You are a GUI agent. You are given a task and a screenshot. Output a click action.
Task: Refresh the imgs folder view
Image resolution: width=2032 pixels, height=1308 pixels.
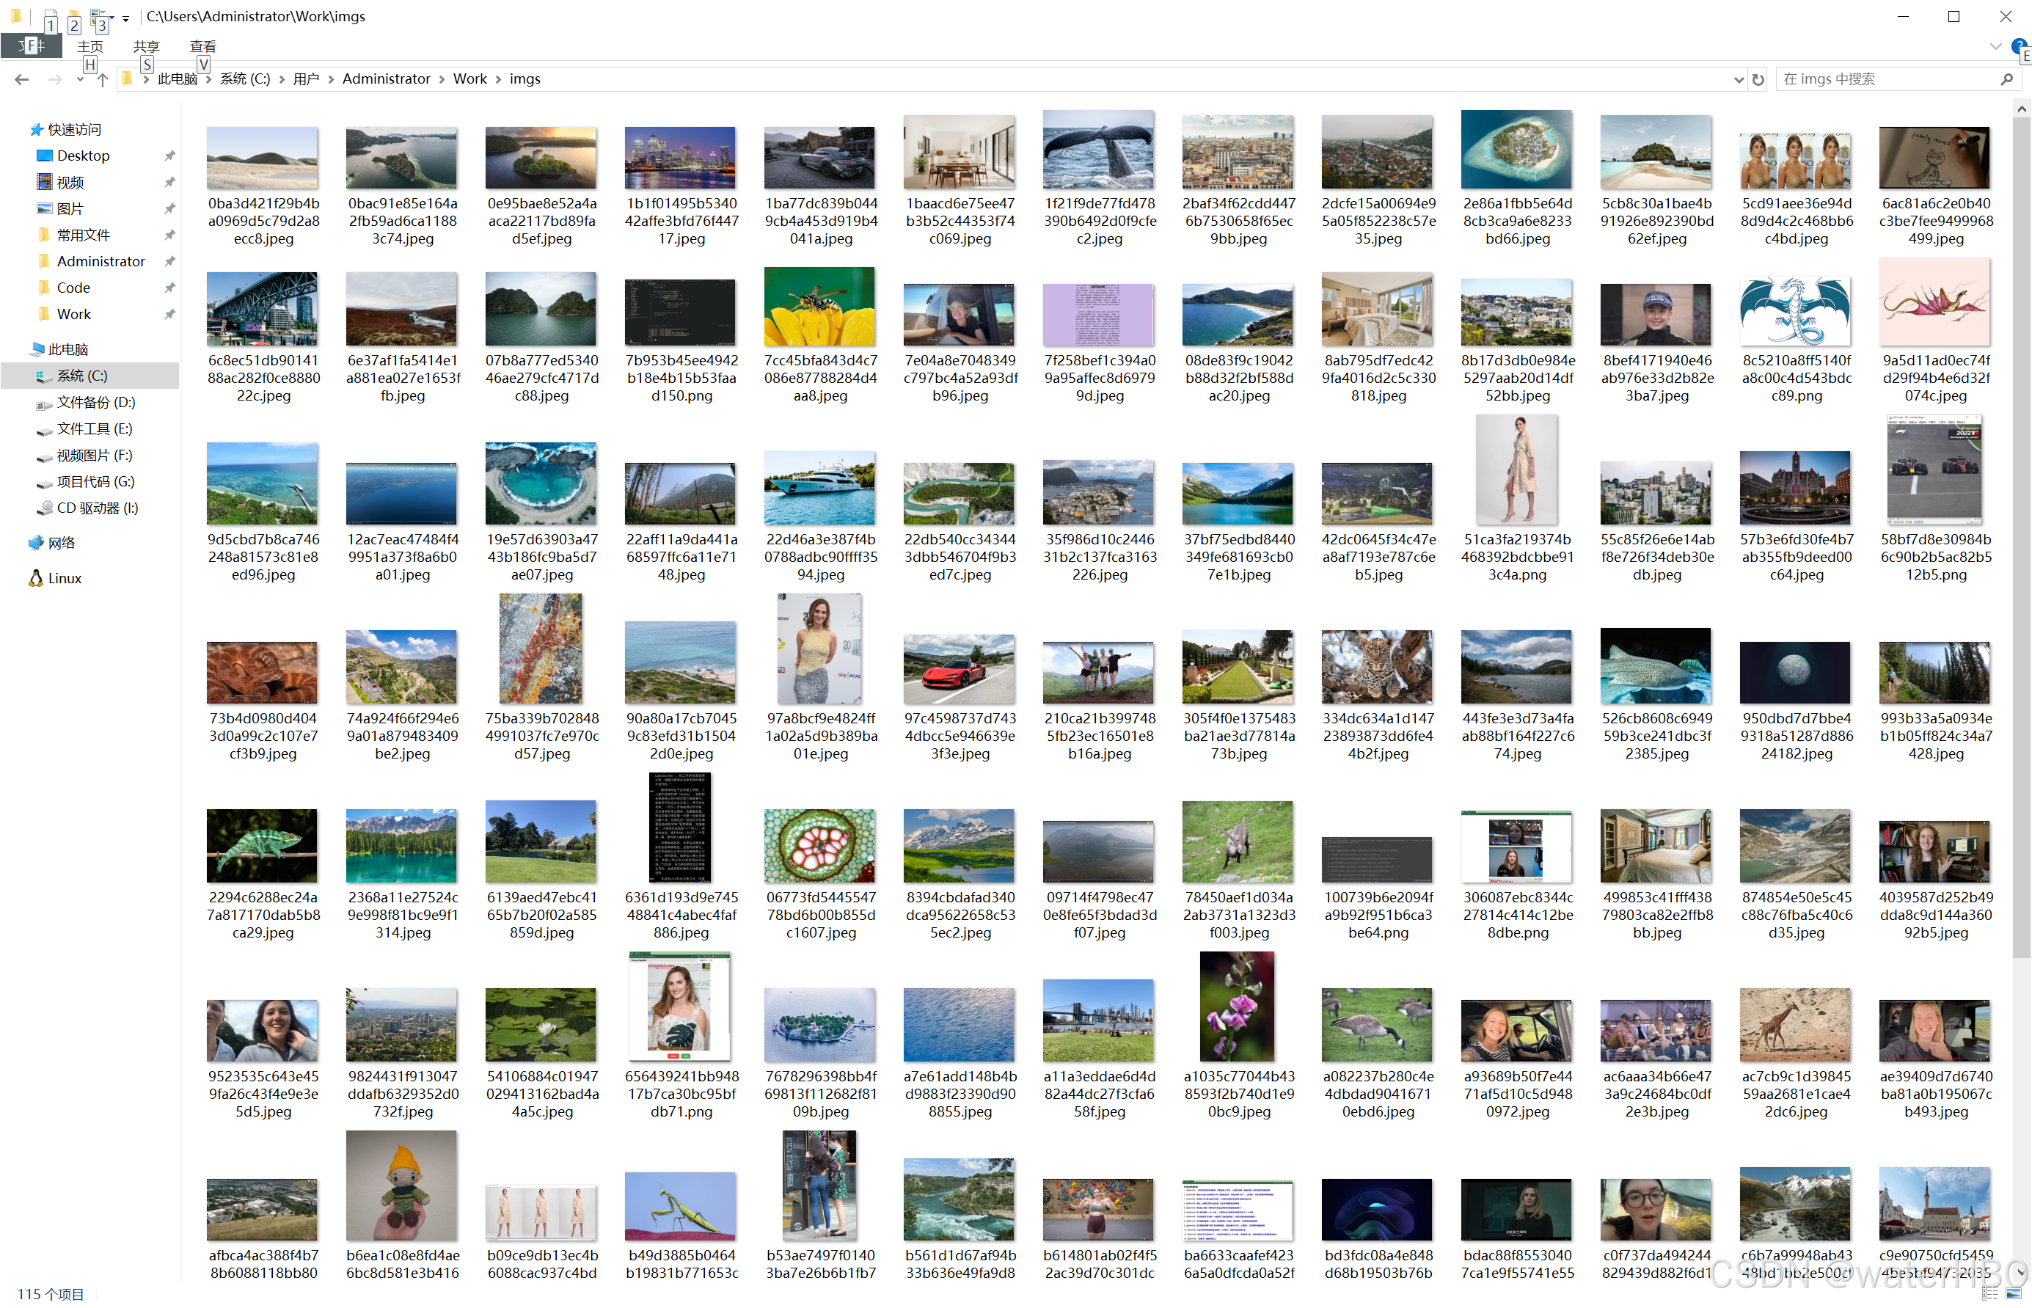pos(1757,79)
